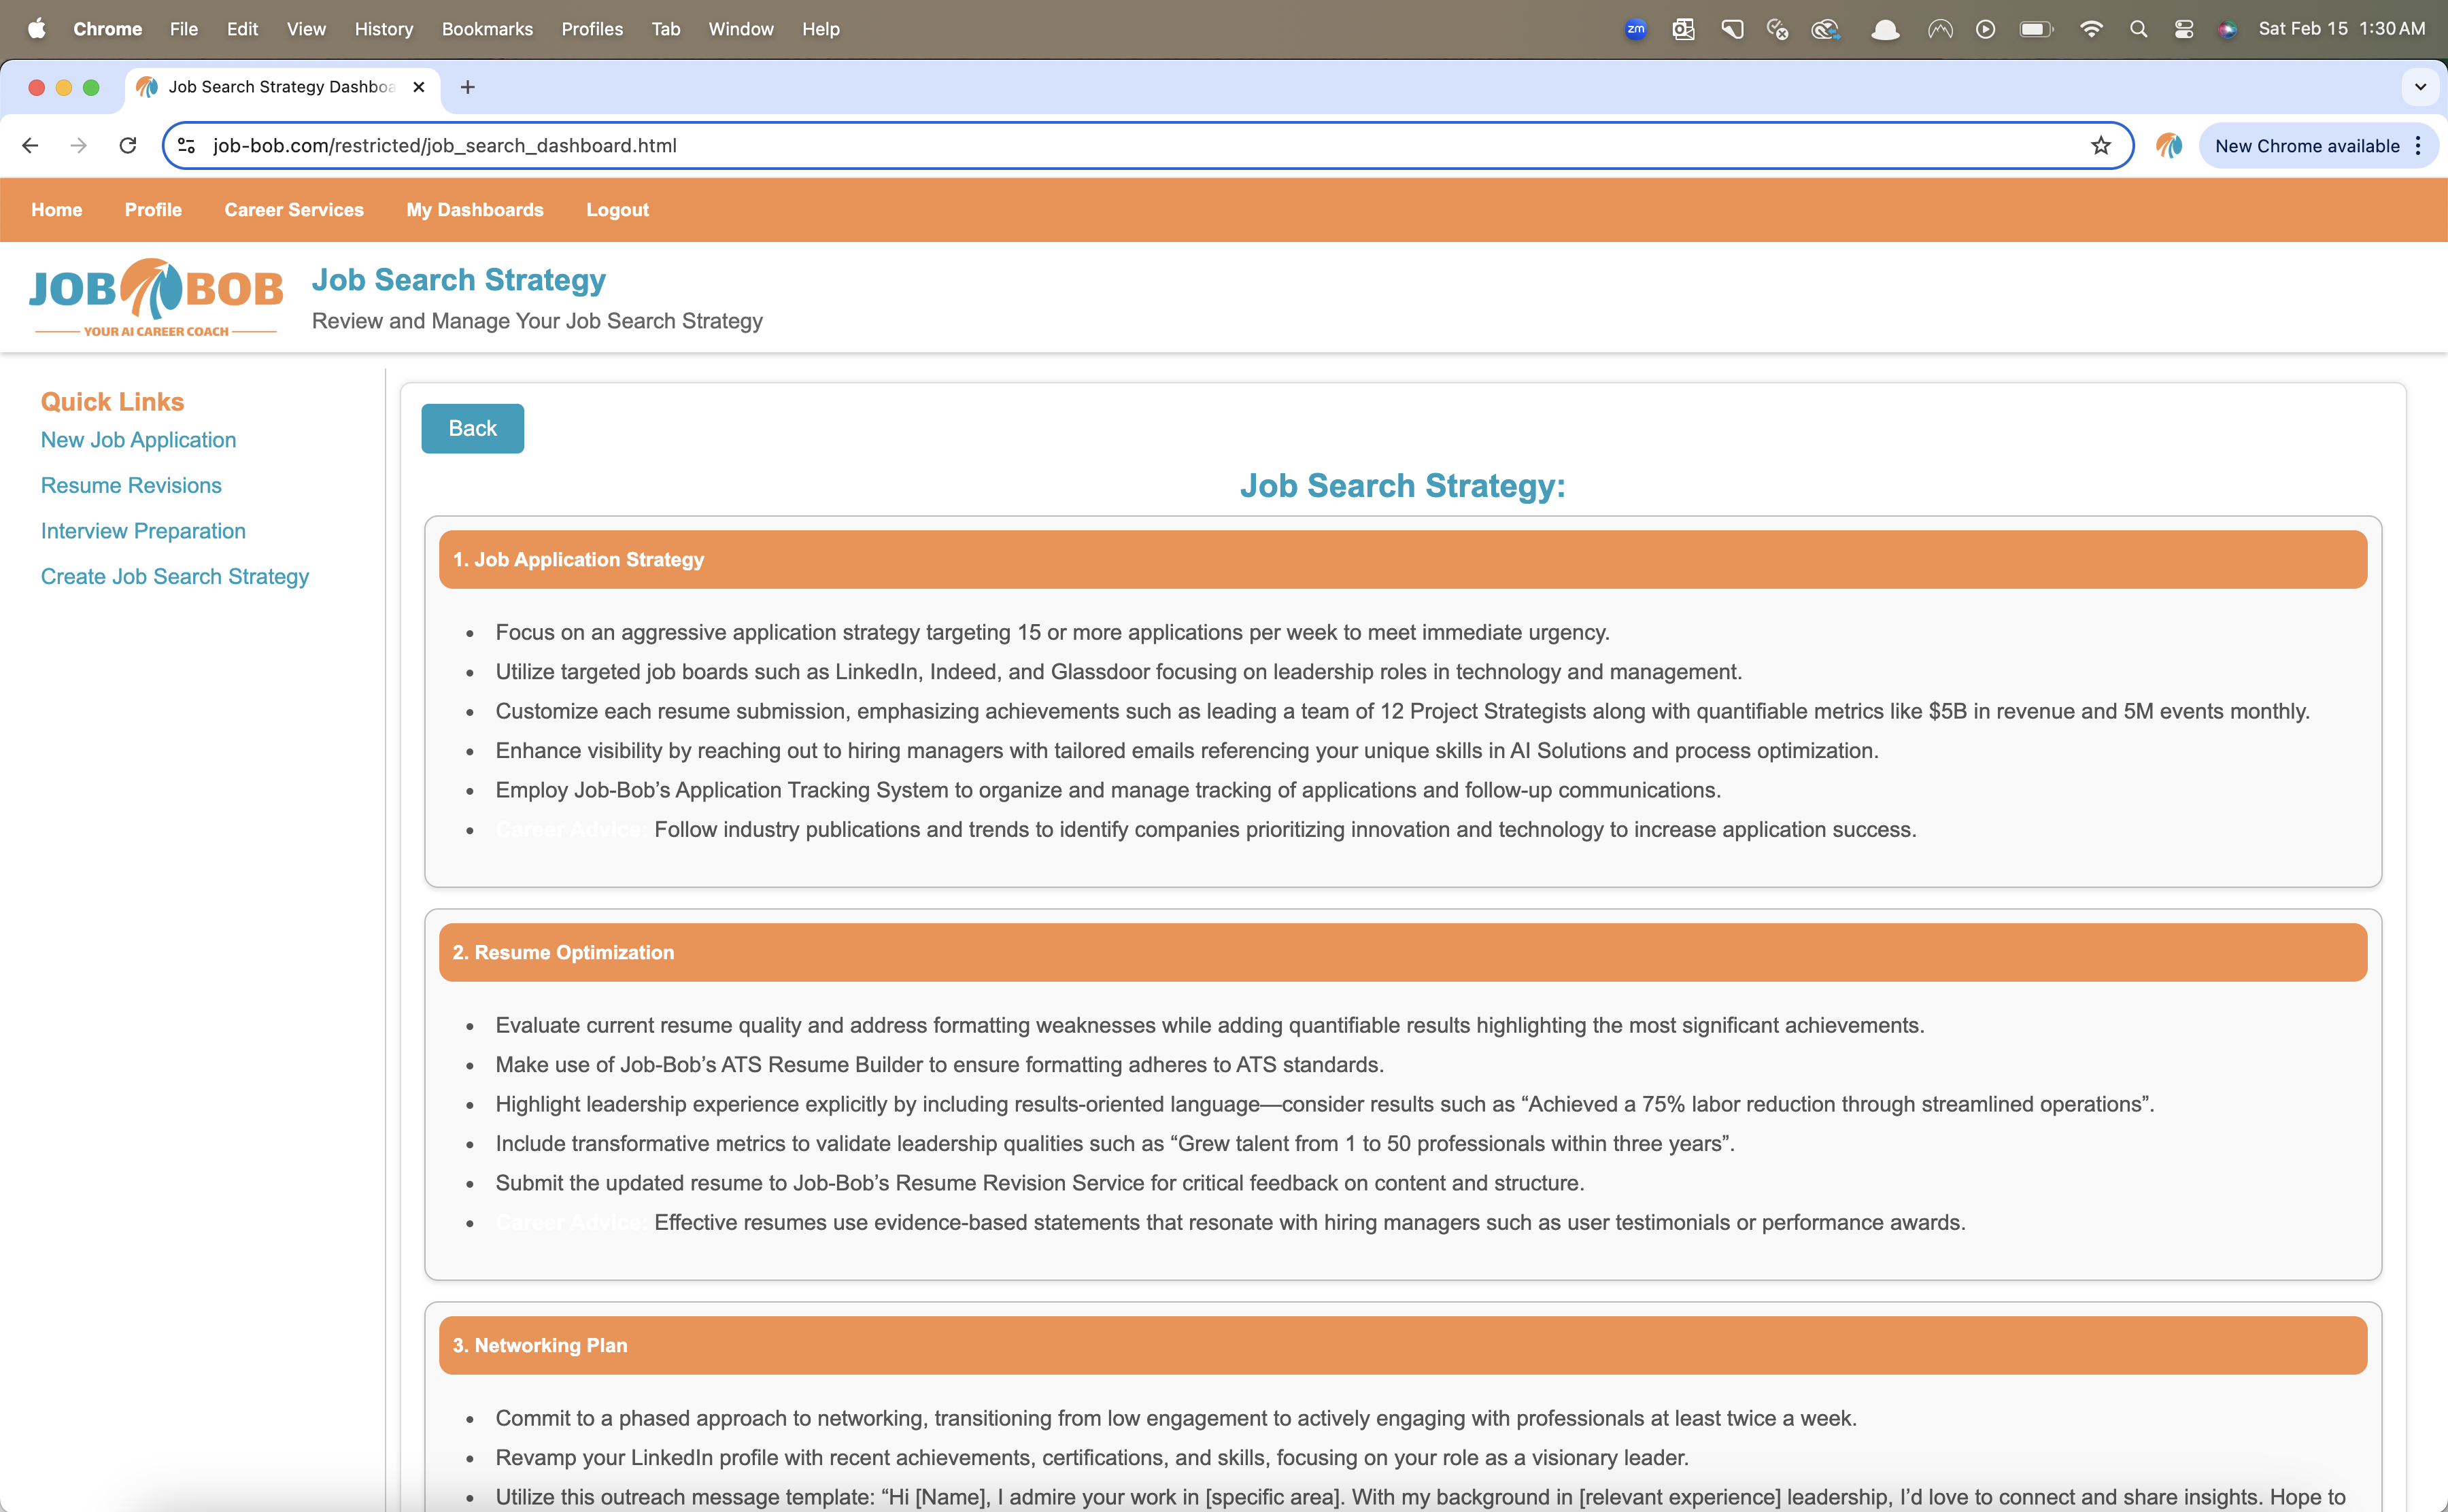The width and height of the screenshot is (2448, 1512).
Task: Check the battery status icon
Action: tap(2036, 29)
